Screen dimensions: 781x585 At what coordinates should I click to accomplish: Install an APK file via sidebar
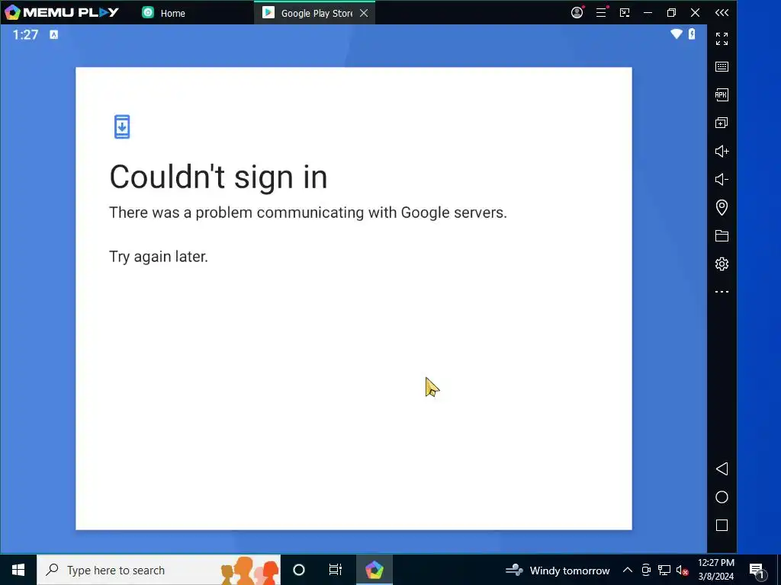coord(722,94)
